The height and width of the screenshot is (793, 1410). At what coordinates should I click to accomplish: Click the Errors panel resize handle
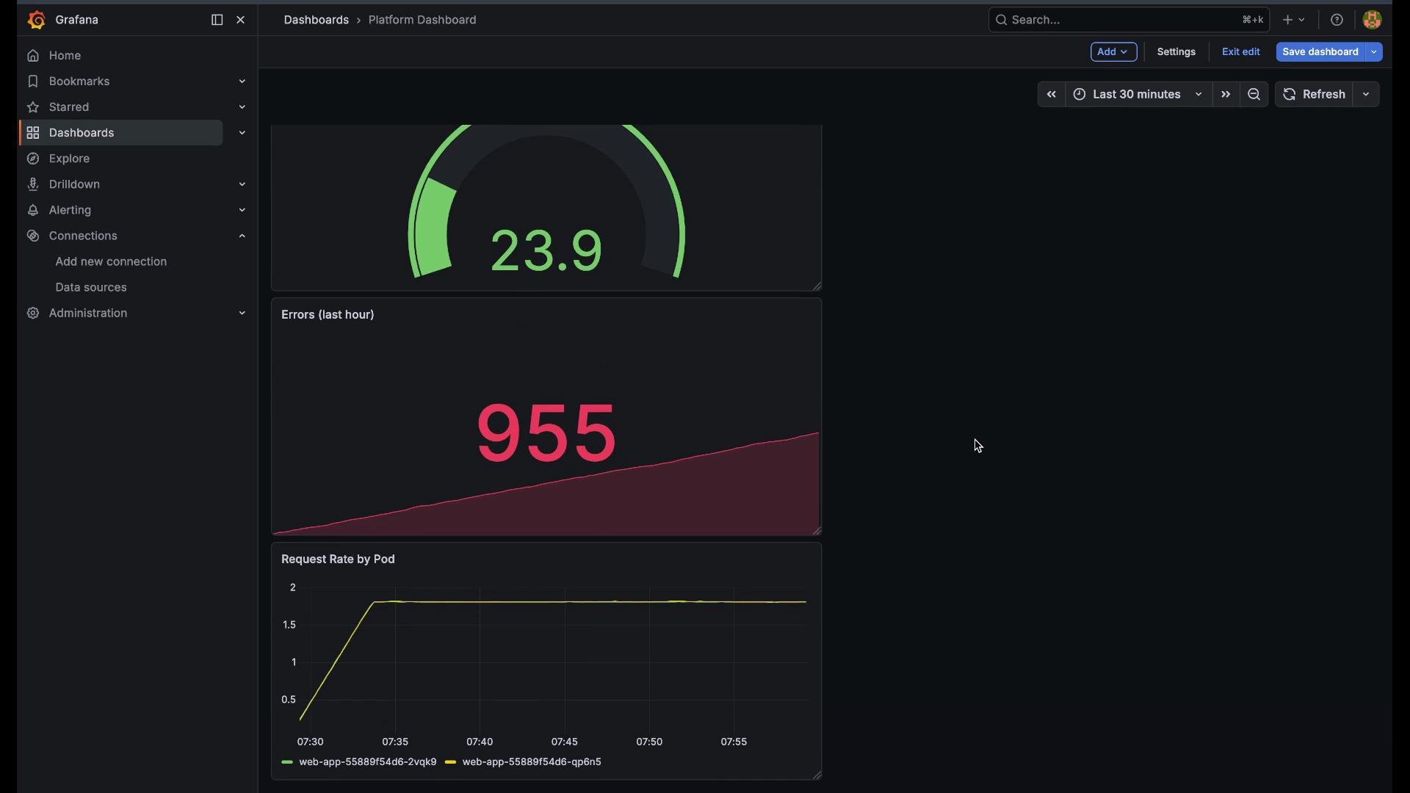tap(817, 530)
